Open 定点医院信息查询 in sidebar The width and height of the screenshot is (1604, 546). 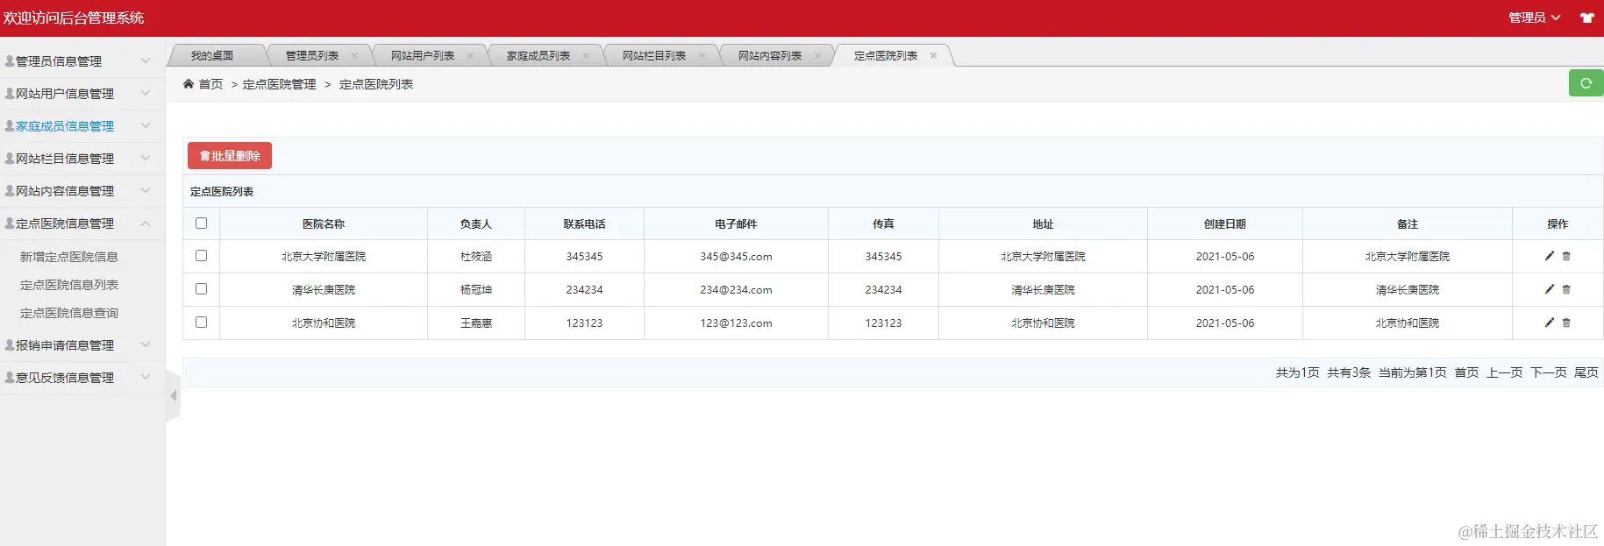(69, 313)
